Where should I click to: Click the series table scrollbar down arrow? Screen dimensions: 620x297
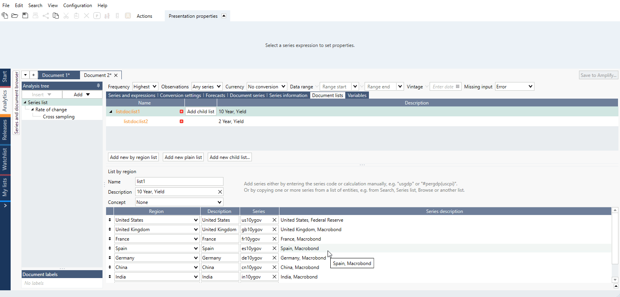615,280
